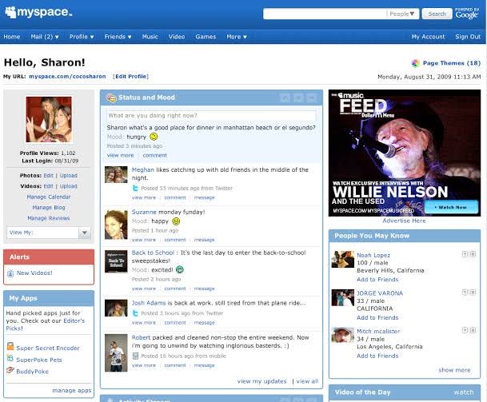Viewport: 487px width, 402px height.
Task: Move Status and Mood module down
Action: (298, 98)
